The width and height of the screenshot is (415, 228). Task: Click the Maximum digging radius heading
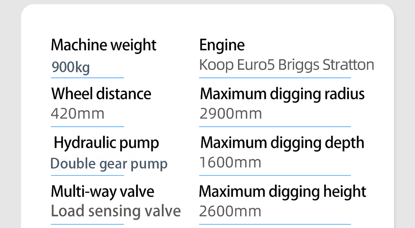pos(282,94)
